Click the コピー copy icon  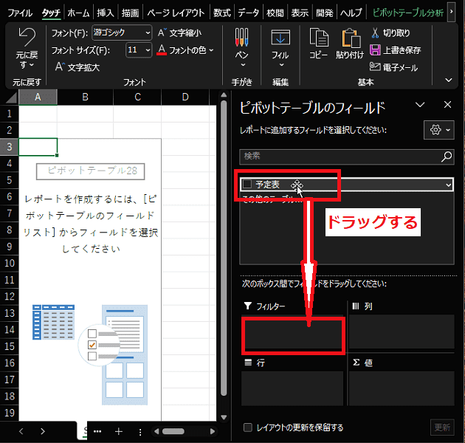coord(318,38)
